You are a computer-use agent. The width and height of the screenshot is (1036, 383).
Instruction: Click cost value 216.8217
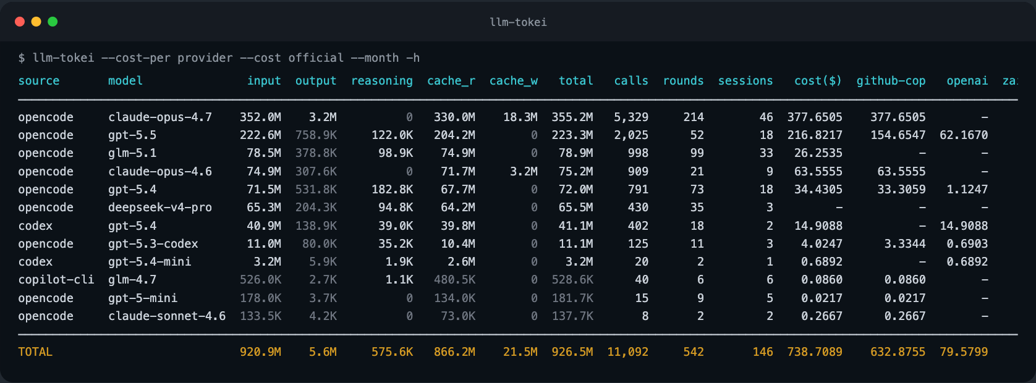(x=815, y=135)
